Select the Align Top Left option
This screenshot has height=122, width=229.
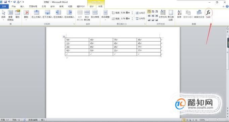click(x=149, y=11)
